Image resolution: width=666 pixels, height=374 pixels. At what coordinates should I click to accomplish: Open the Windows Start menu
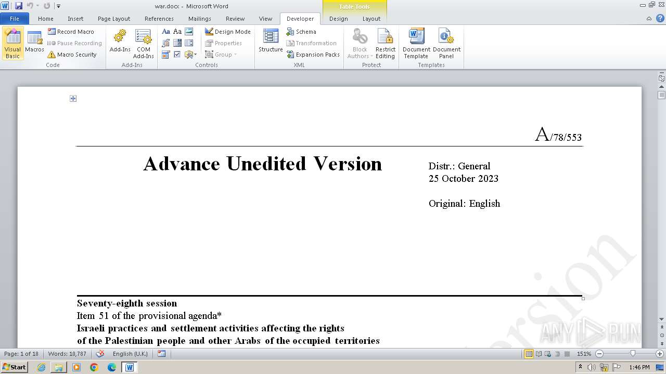click(x=14, y=367)
